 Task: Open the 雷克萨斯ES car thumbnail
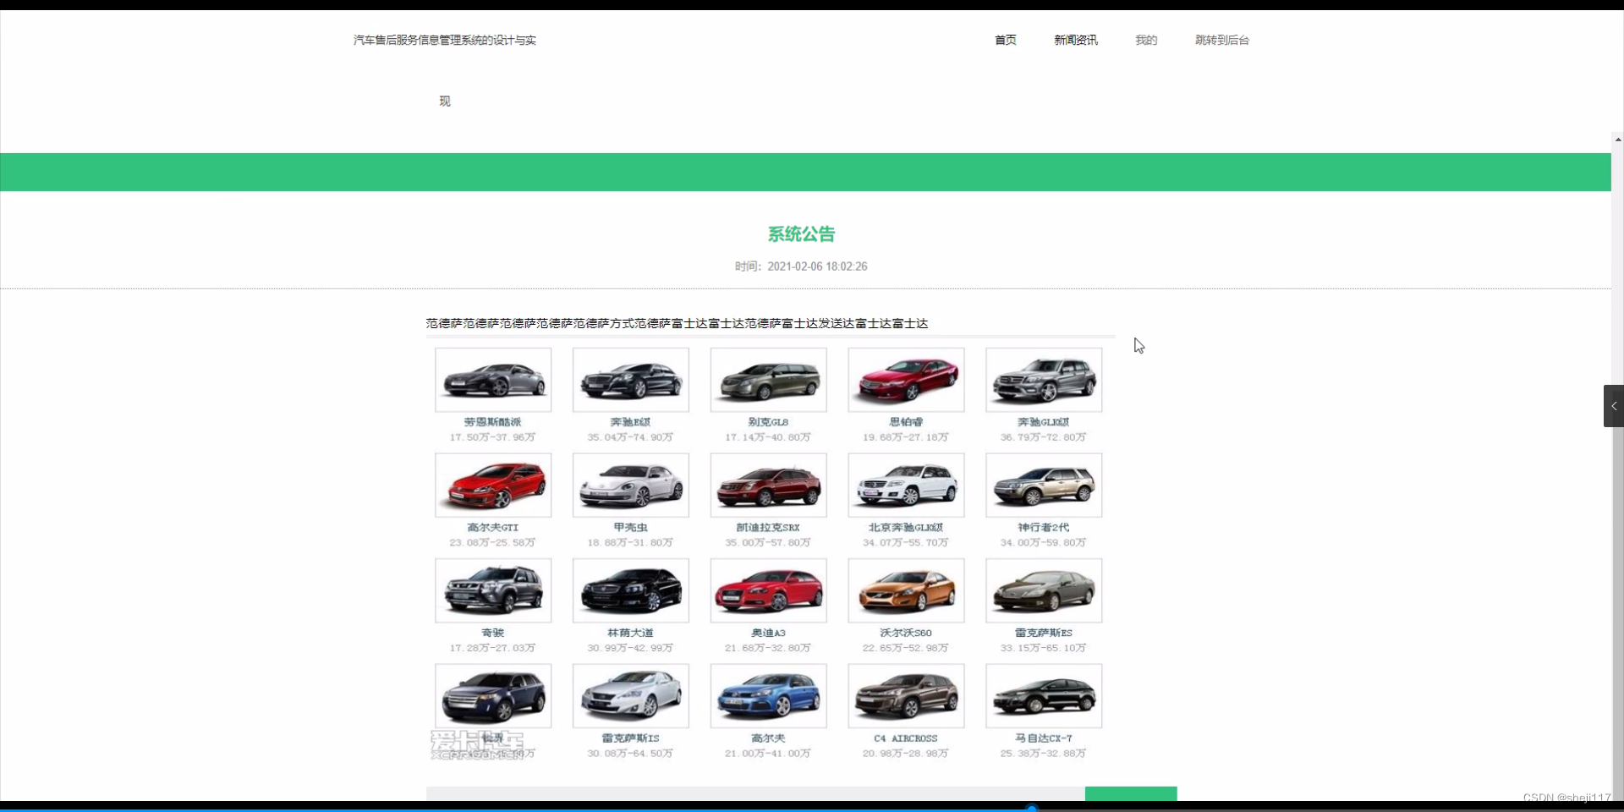tap(1044, 590)
